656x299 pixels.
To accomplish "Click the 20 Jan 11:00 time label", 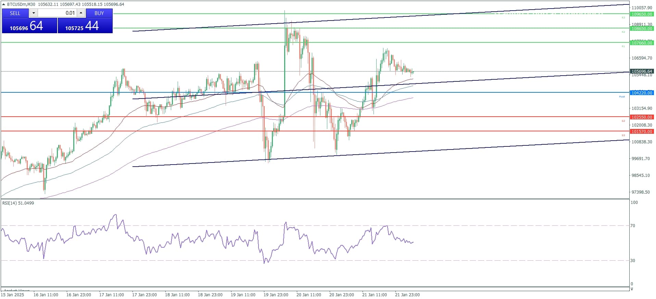I will (309, 295).
